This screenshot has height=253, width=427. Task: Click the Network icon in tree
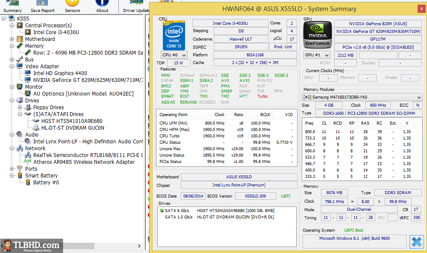pyautogui.click(x=20, y=148)
